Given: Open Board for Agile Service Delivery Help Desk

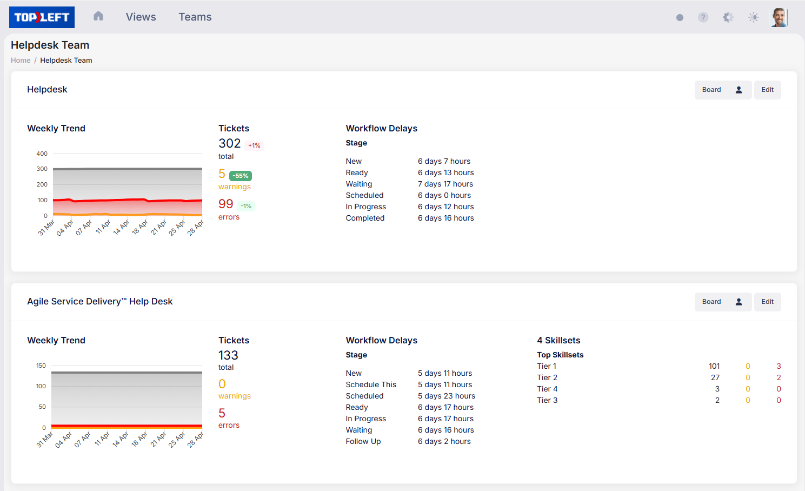Looking at the screenshot, I should [711, 302].
